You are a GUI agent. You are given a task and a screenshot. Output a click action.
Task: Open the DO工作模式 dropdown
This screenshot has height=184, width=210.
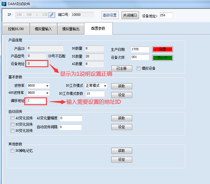(105, 86)
